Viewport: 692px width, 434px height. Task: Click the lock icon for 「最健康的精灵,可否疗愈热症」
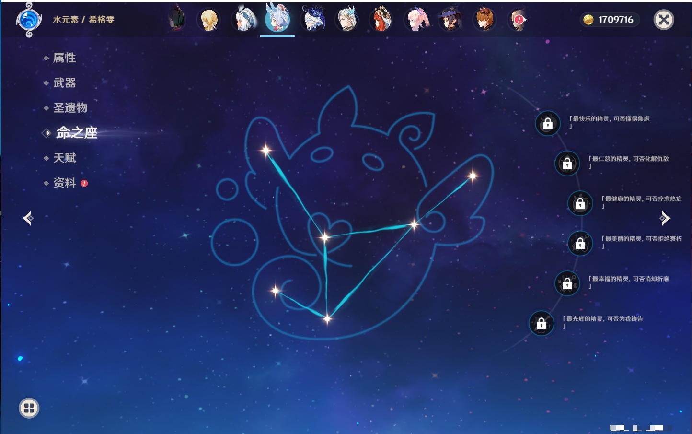tap(580, 203)
